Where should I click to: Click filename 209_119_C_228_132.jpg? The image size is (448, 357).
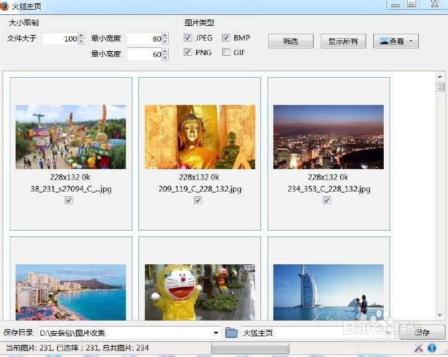coord(200,189)
